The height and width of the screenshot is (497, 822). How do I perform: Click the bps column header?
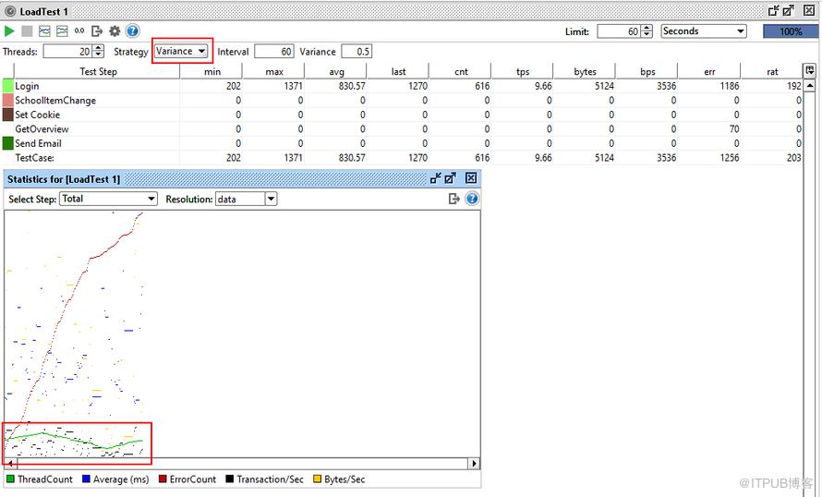(x=647, y=71)
